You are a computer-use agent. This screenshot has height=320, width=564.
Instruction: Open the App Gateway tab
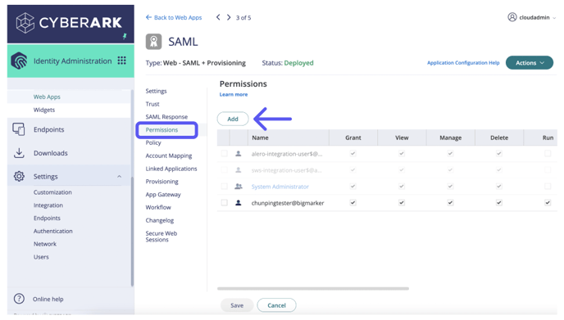[x=163, y=194]
